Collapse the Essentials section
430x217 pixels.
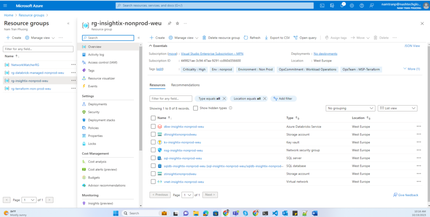[x=151, y=46]
